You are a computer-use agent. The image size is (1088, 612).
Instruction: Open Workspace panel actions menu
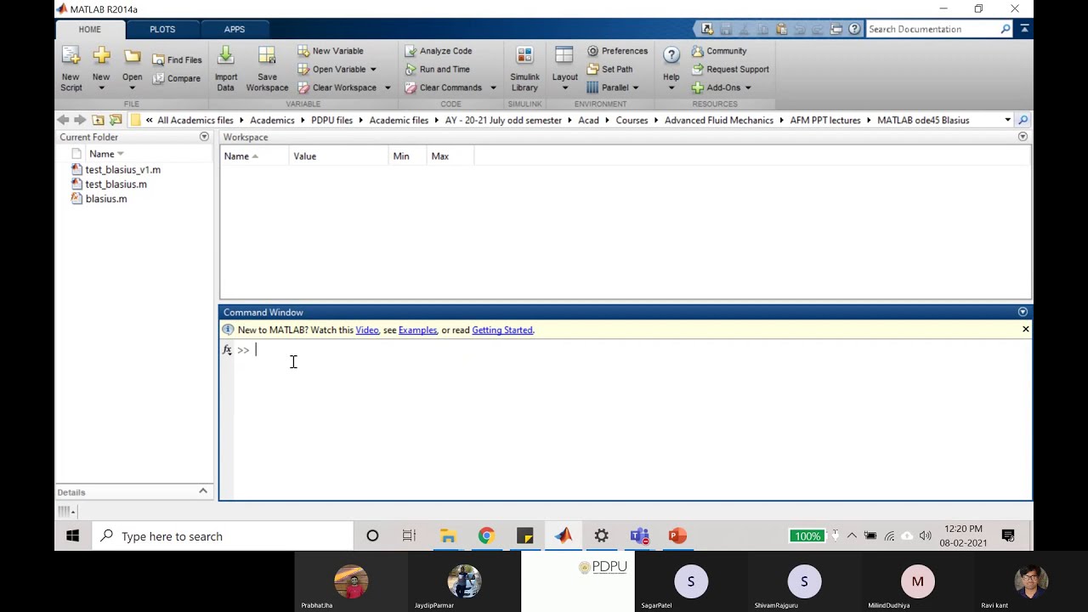(x=1023, y=137)
